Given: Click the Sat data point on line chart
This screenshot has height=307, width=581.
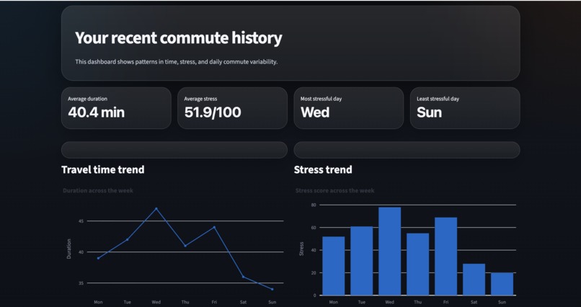Looking at the screenshot, I should click(243, 277).
